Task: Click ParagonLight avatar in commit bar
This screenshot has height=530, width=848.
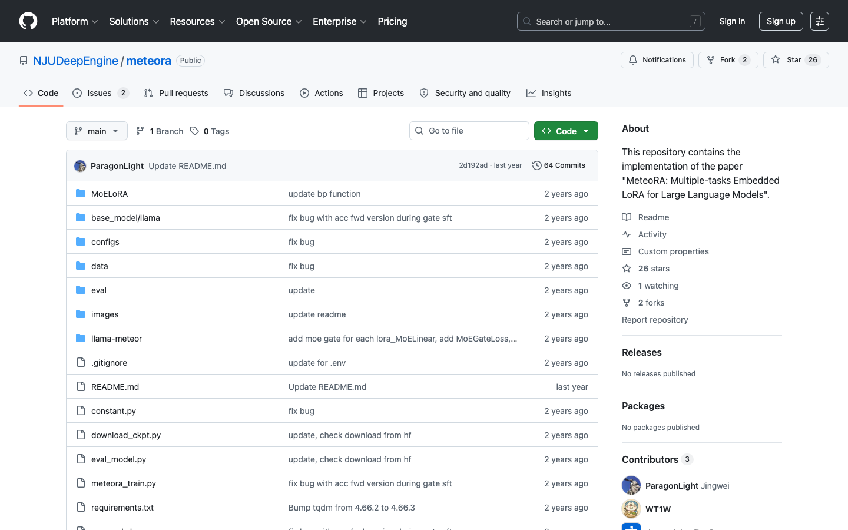Action: pyautogui.click(x=80, y=166)
